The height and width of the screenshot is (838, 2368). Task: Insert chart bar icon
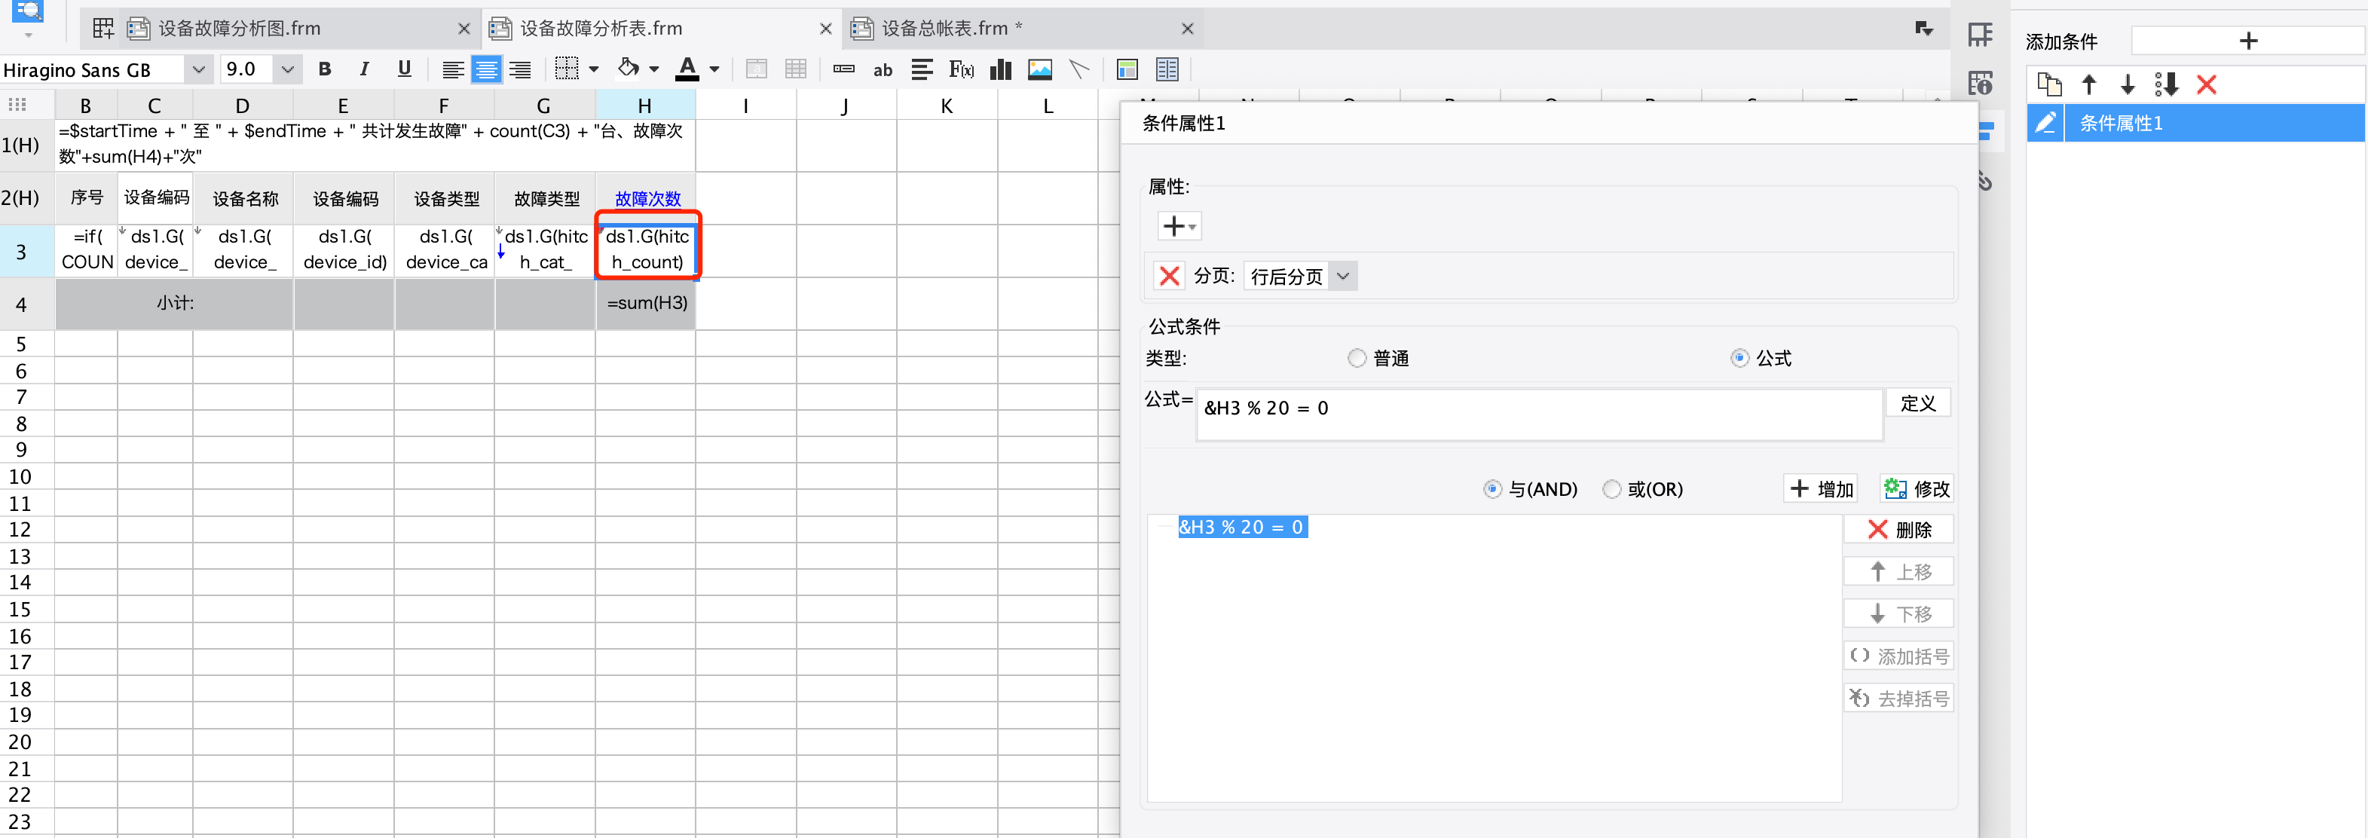1001,70
